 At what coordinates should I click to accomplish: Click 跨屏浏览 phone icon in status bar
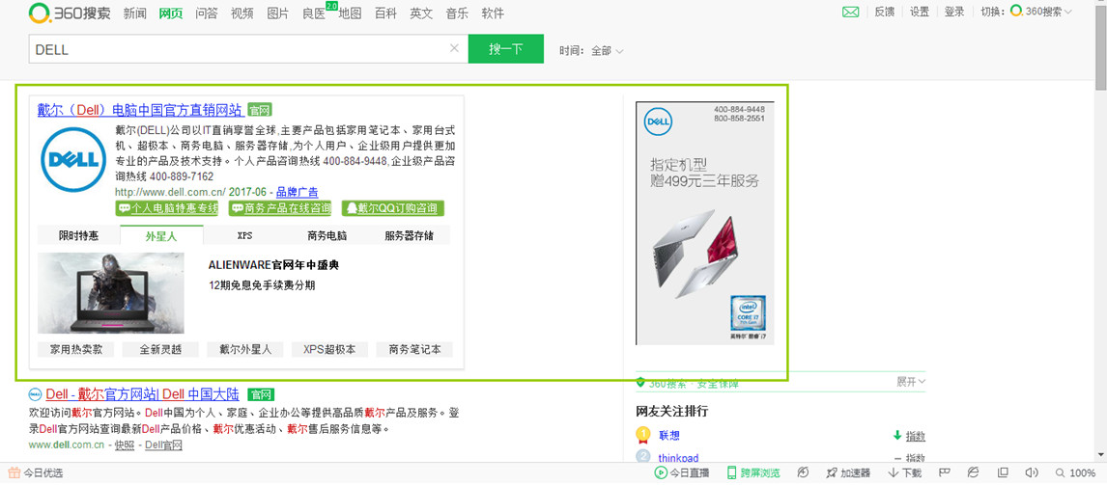pos(732,473)
